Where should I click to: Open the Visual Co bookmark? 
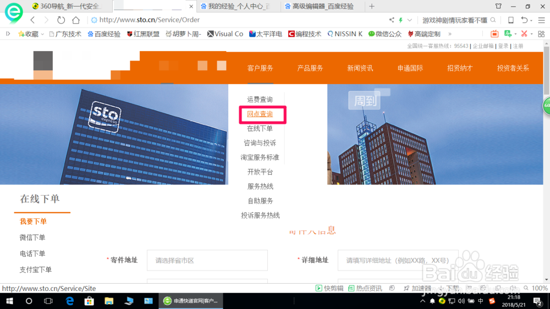[x=225, y=34]
